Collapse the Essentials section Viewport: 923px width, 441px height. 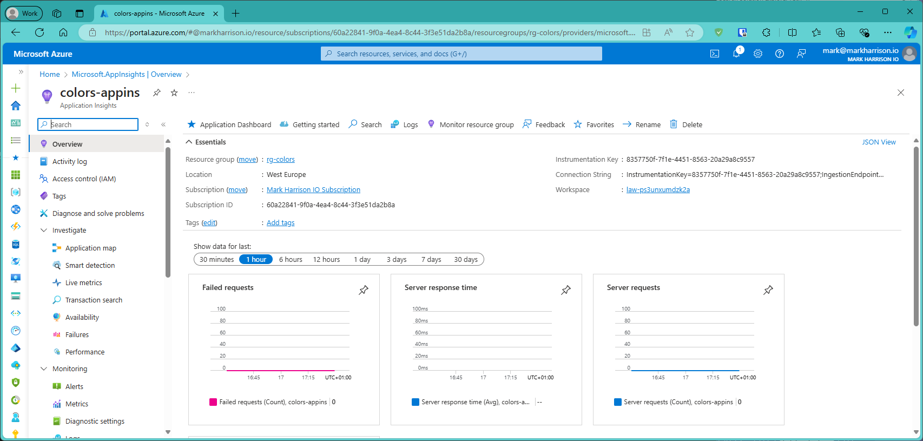pyautogui.click(x=189, y=142)
